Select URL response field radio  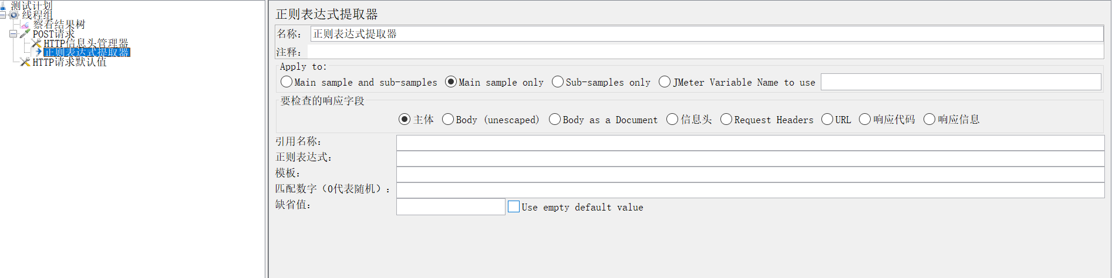[x=836, y=120]
